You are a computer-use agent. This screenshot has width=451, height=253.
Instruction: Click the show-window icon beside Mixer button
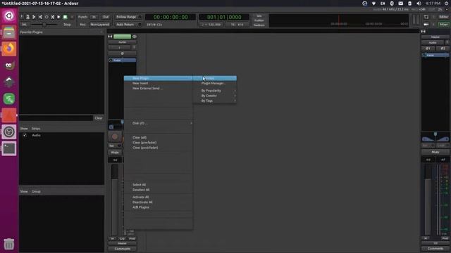point(426,25)
